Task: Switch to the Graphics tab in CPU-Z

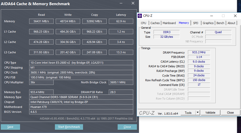Action: point(208,23)
